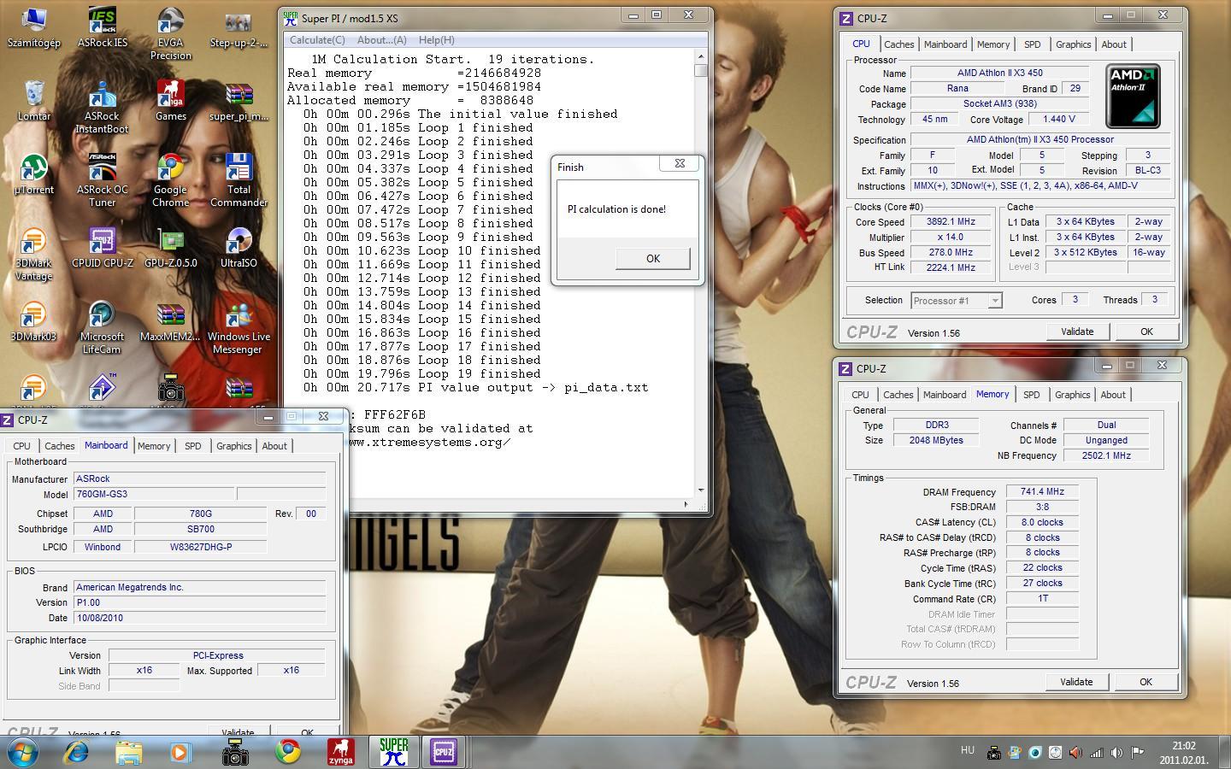Open Windows Explorer folder taskbar icon
Image resolution: width=1231 pixels, height=769 pixels.
tap(129, 752)
